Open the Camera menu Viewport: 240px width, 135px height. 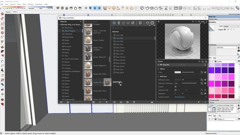click(x=12, y=4)
